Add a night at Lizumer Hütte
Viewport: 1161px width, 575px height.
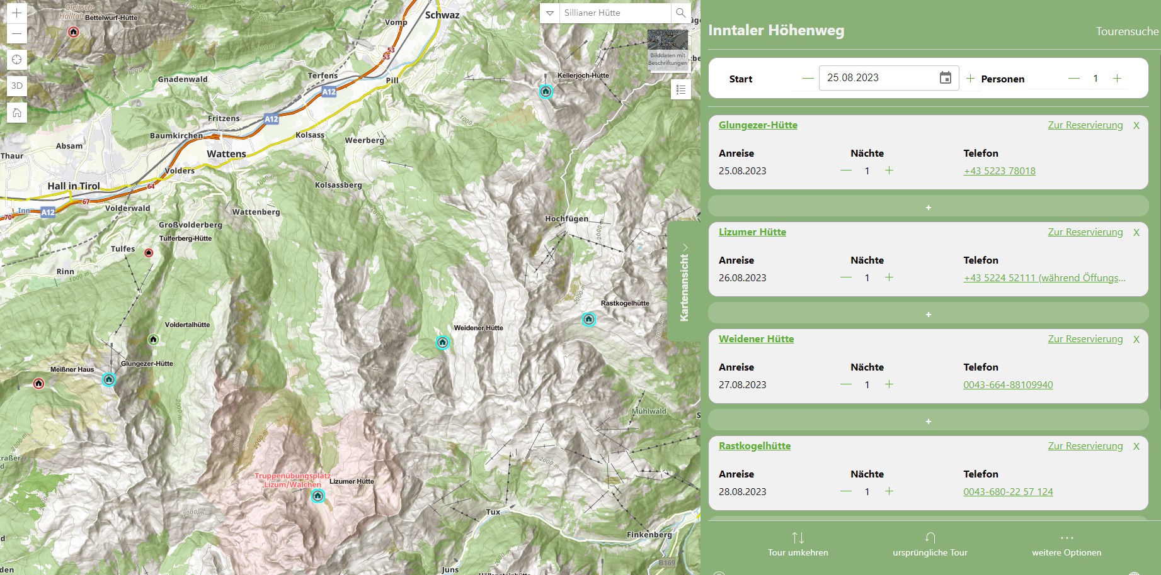[889, 277]
